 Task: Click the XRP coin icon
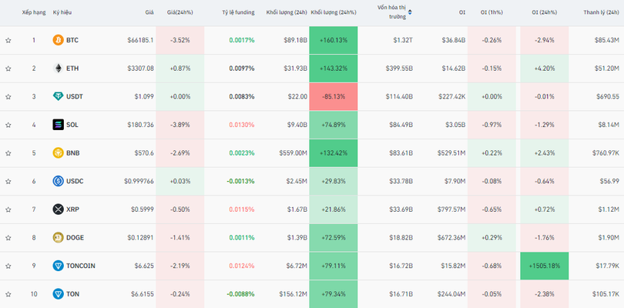pyautogui.click(x=58, y=209)
